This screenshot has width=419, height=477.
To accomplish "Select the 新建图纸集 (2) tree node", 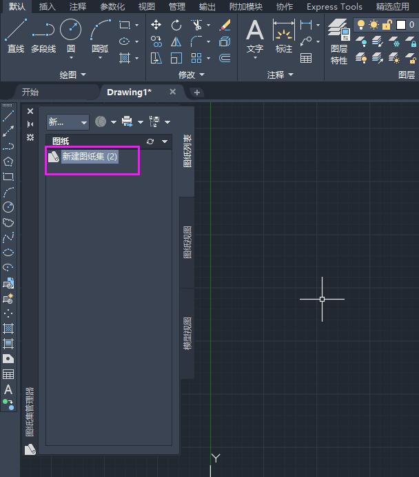I will pos(90,157).
